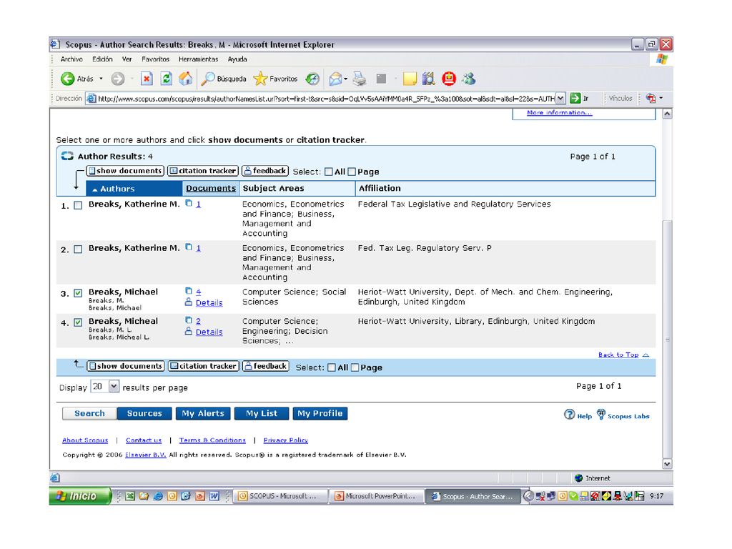Click the person icon beside Breaks, Michael Details
The width and height of the screenshot is (732, 549).
click(189, 302)
